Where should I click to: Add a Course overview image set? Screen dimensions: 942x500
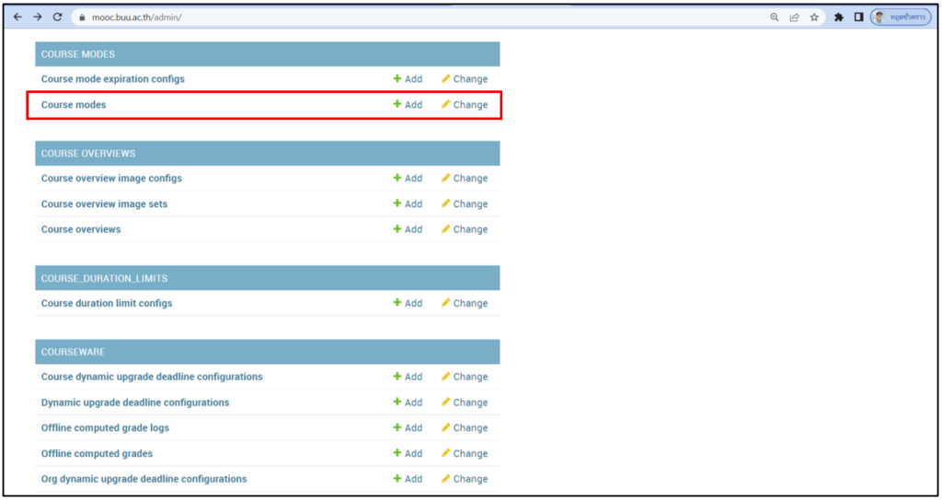(408, 204)
